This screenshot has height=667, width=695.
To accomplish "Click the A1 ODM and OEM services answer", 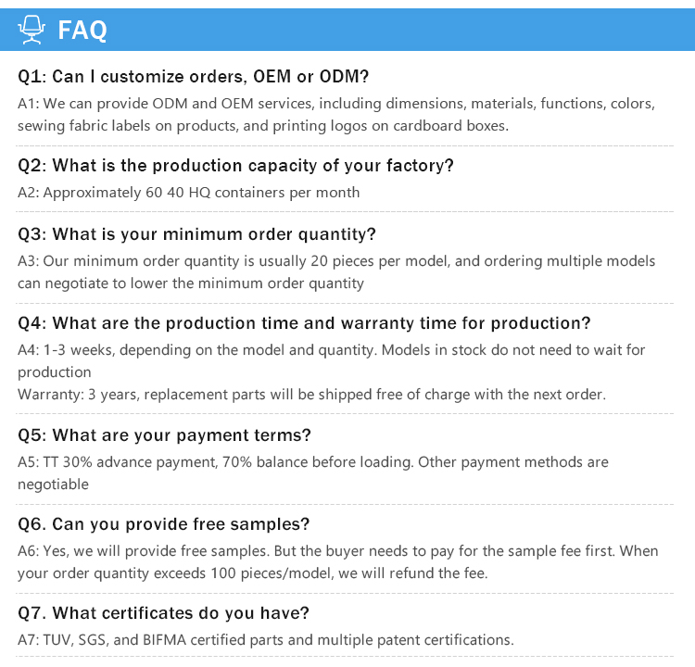I will (336, 115).
